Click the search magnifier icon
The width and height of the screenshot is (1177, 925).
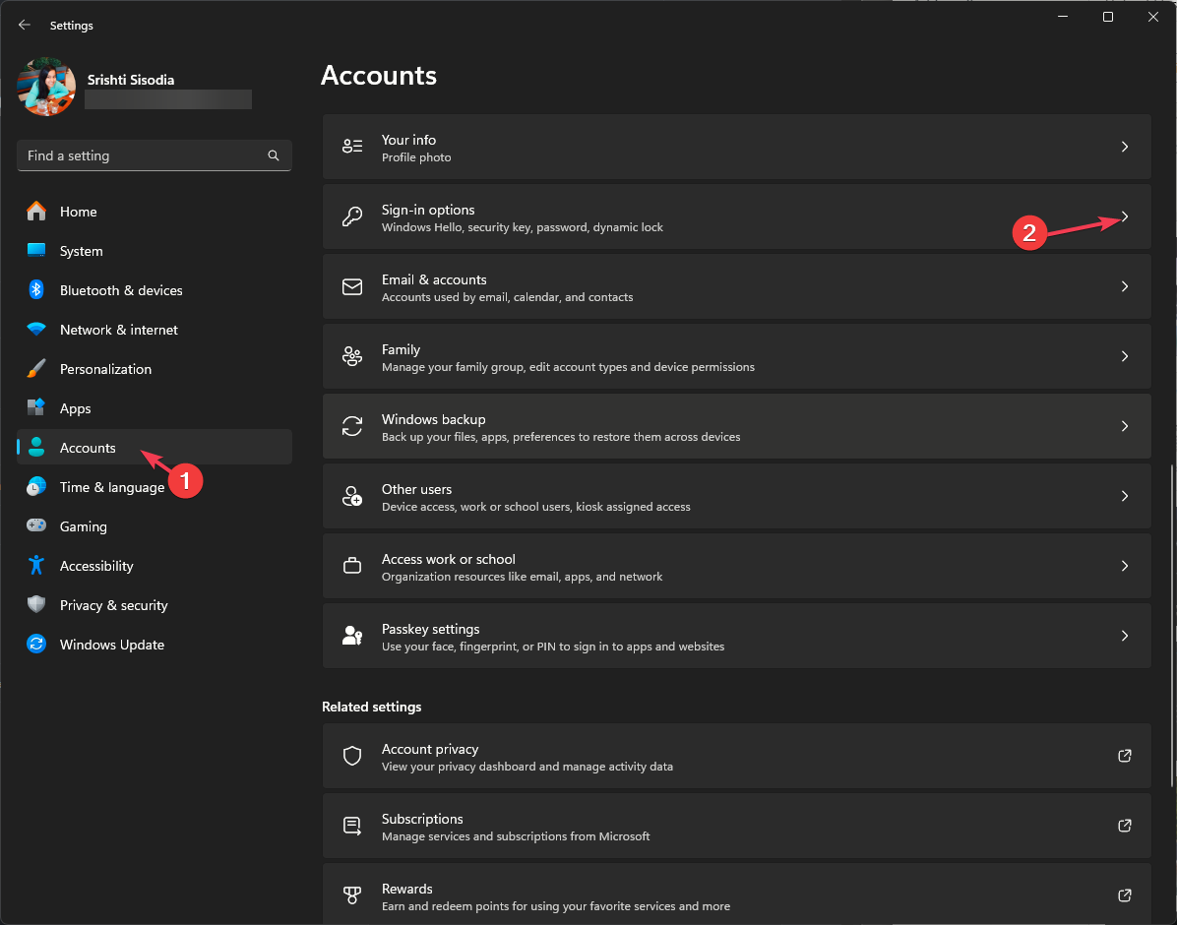click(x=274, y=155)
